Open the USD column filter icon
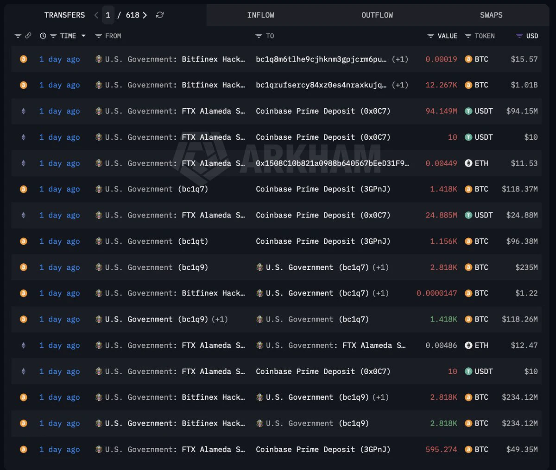This screenshot has width=556, height=470. [519, 36]
